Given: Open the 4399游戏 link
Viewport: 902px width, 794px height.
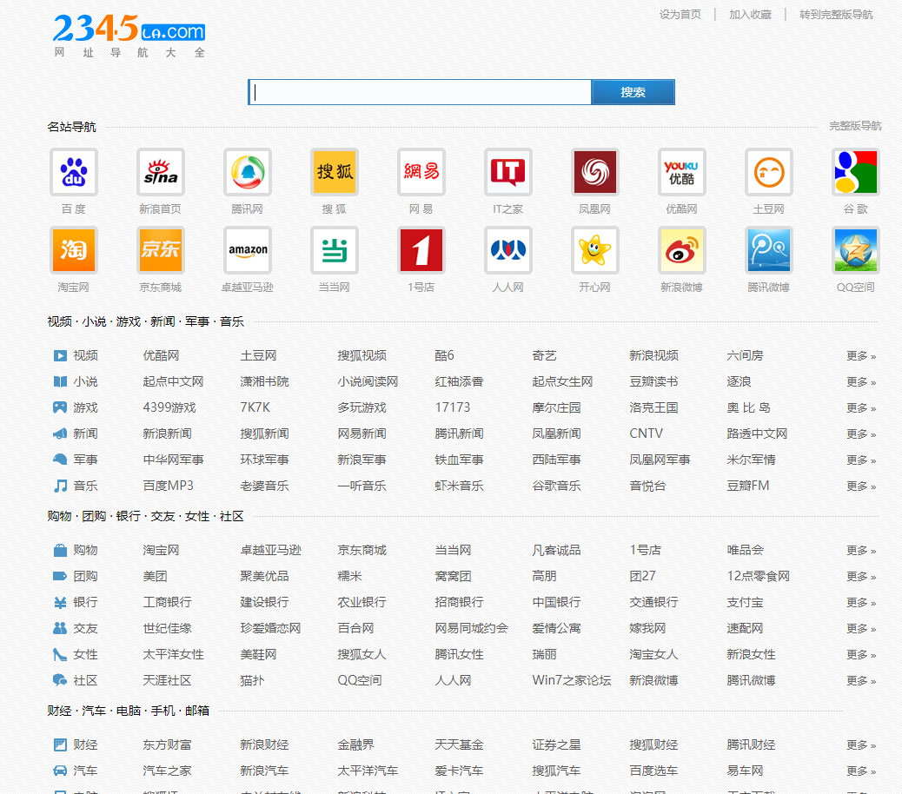Looking at the screenshot, I should tap(169, 407).
